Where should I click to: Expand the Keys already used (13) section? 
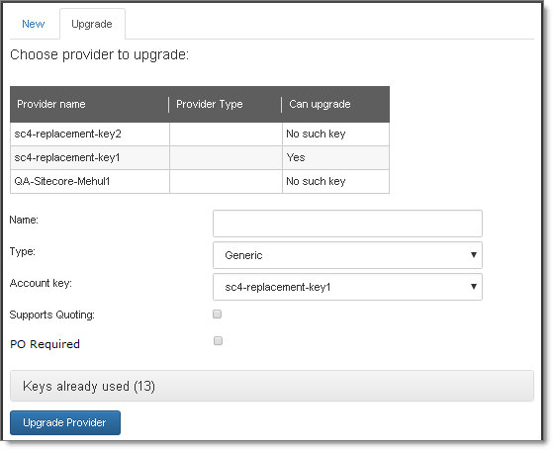(x=272, y=386)
